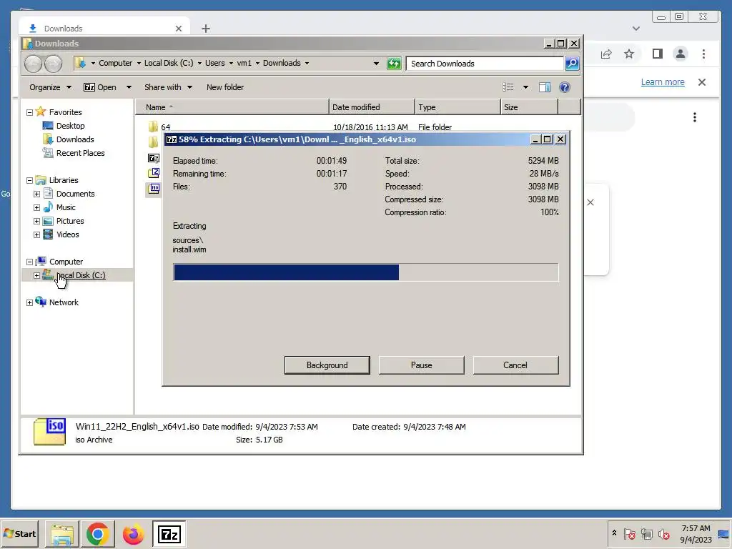This screenshot has width=732, height=549.
Task: Expand the Documents library node
Action: [37, 194]
